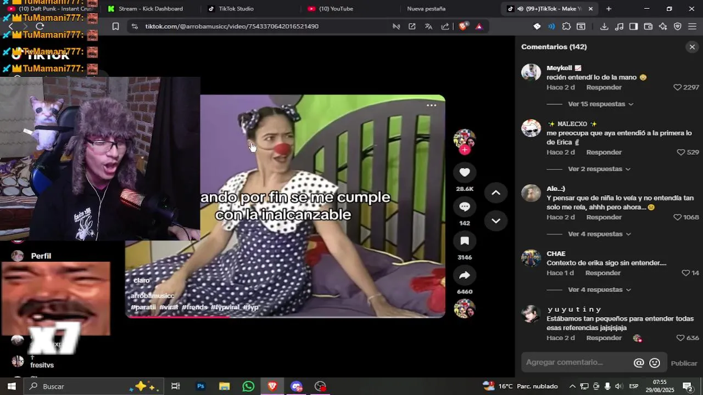The width and height of the screenshot is (703, 395).
Task: Click Brave Shields lion icon
Action: (x=463, y=26)
